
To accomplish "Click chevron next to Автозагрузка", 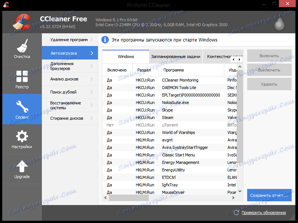I will click(x=92, y=53).
